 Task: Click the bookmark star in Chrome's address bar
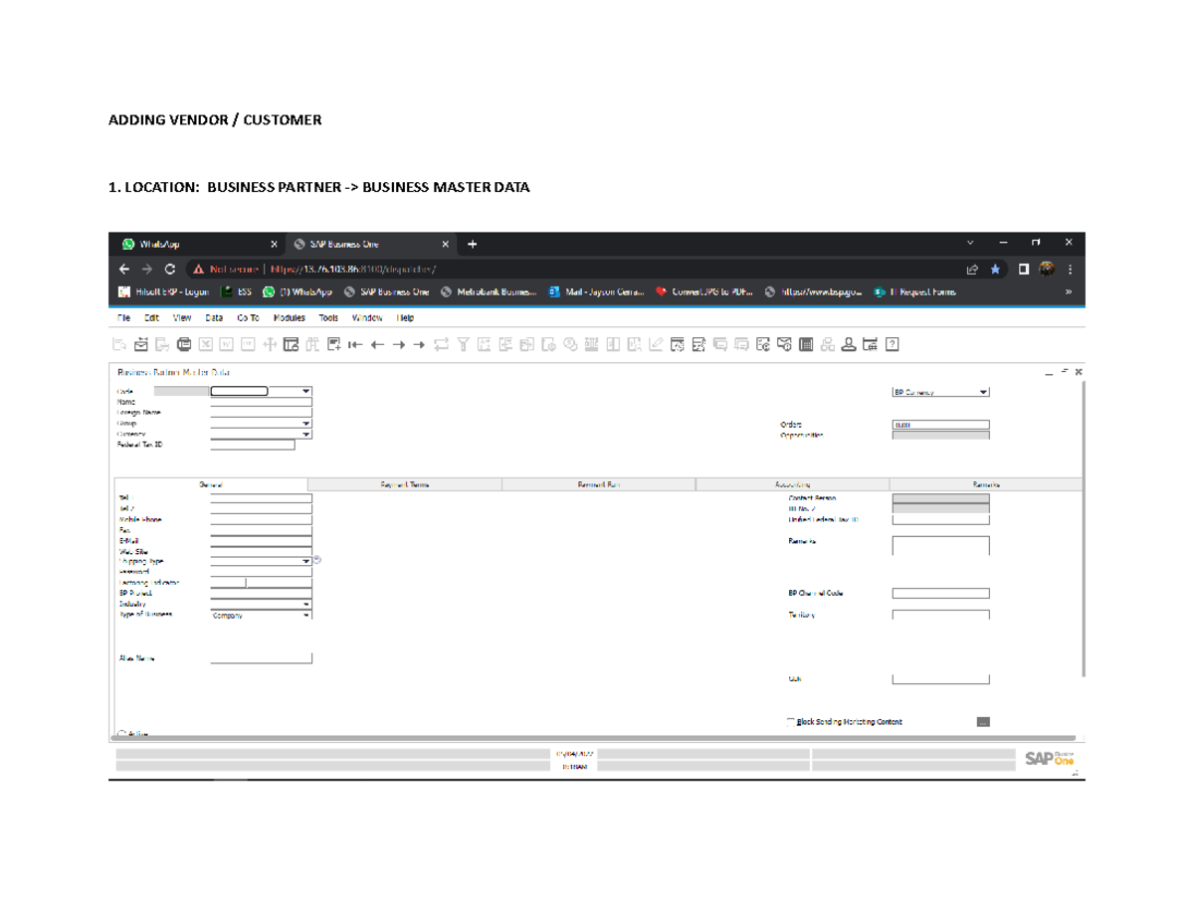click(996, 267)
